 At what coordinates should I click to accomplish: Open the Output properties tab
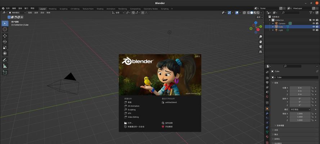267,82
